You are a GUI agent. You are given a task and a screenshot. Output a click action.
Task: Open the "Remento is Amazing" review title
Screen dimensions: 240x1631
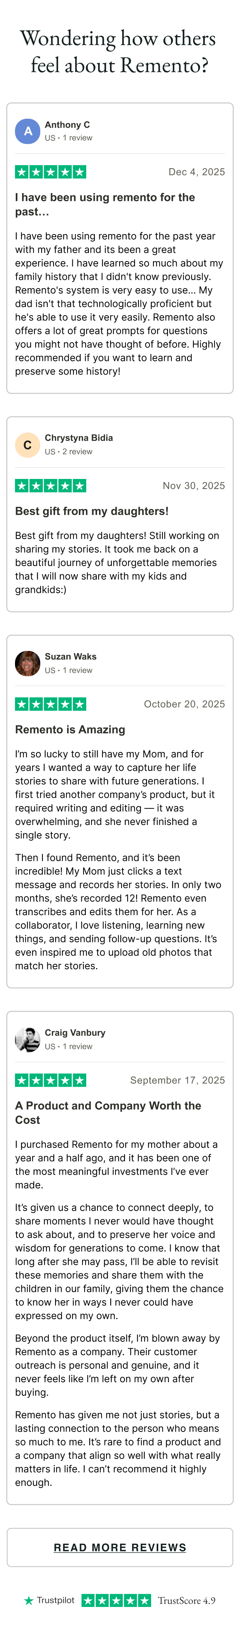pyautogui.click(x=70, y=729)
